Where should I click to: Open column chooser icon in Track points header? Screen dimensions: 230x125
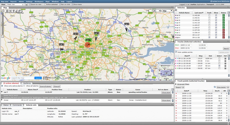(x=228, y=91)
